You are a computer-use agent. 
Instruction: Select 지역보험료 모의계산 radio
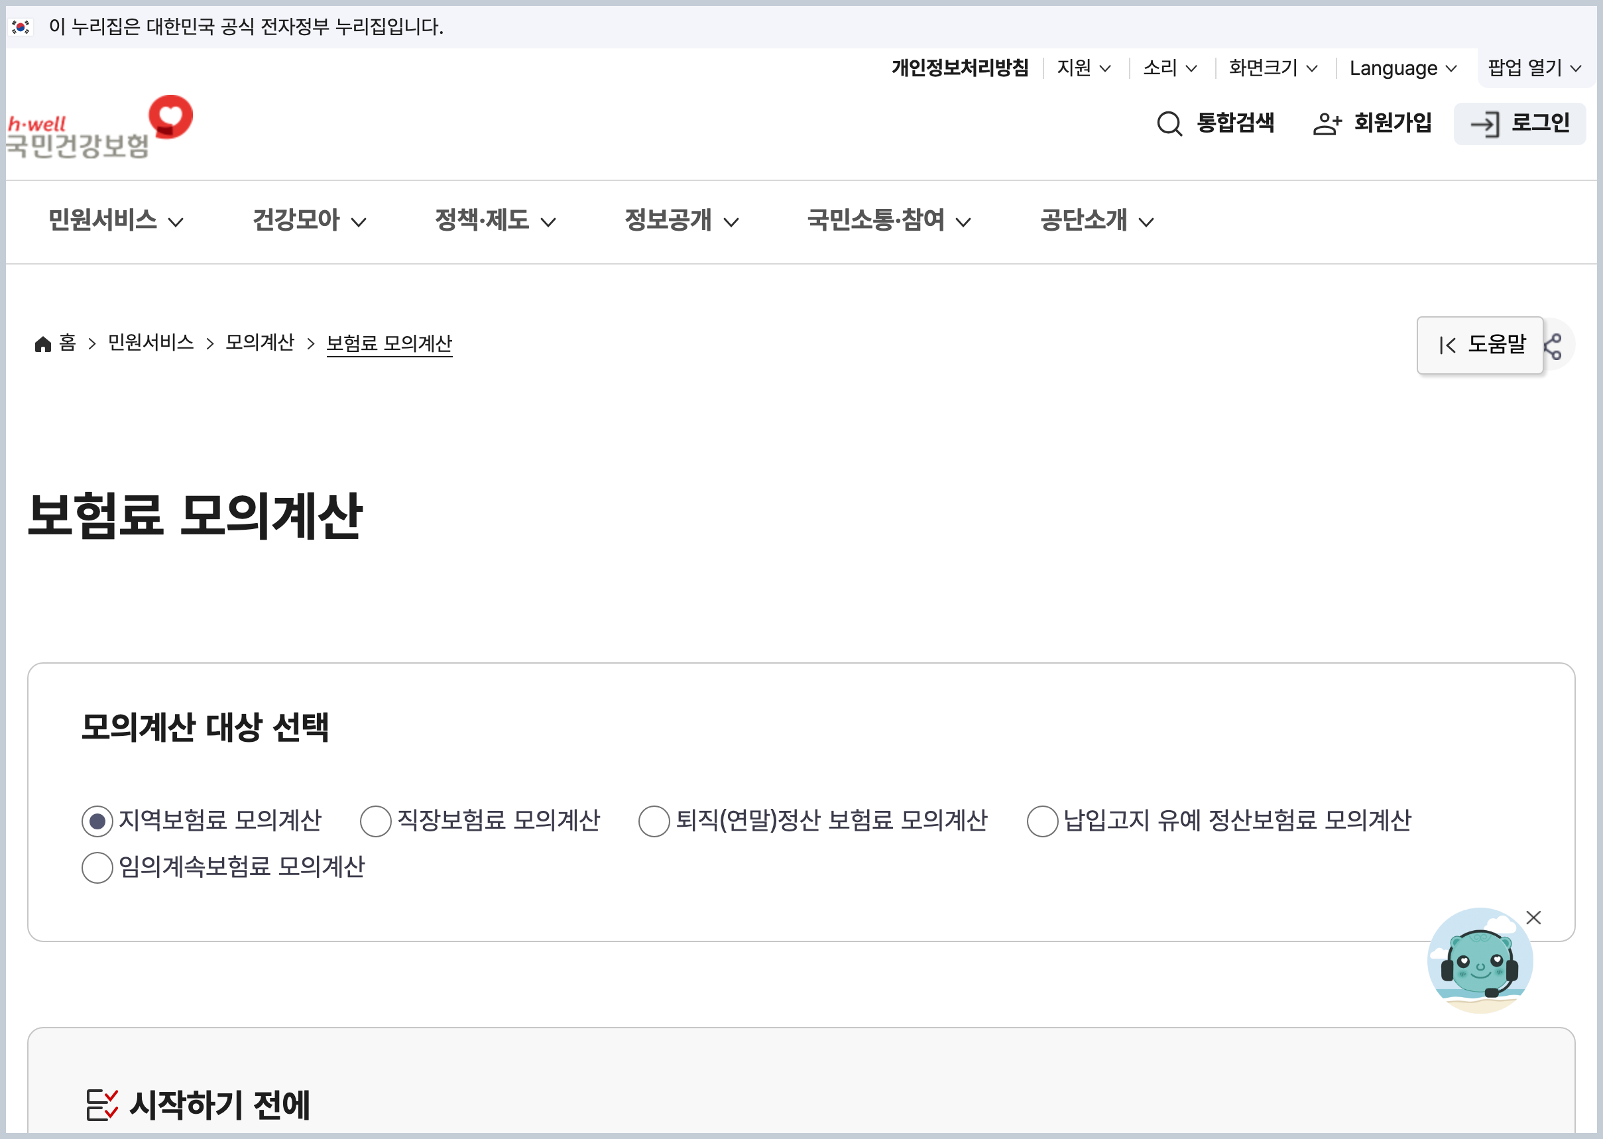pyautogui.click(x=97, y=821)
